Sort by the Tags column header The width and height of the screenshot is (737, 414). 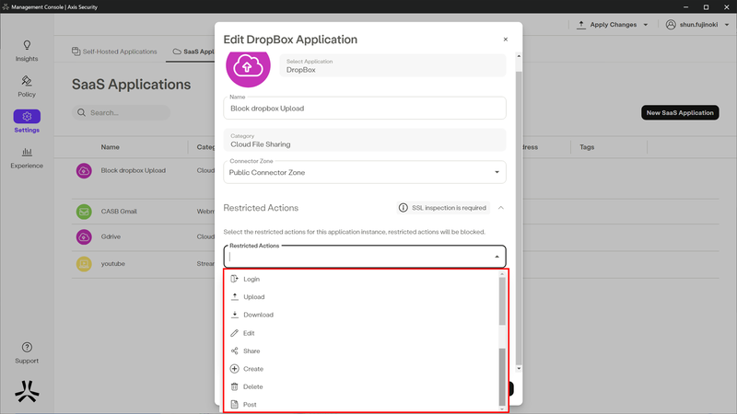click(x=587, y=147)
